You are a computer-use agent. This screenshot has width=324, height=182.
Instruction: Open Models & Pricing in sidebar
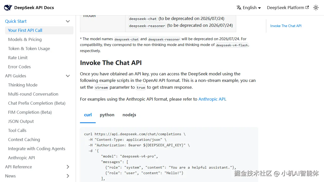pos(25,39)
